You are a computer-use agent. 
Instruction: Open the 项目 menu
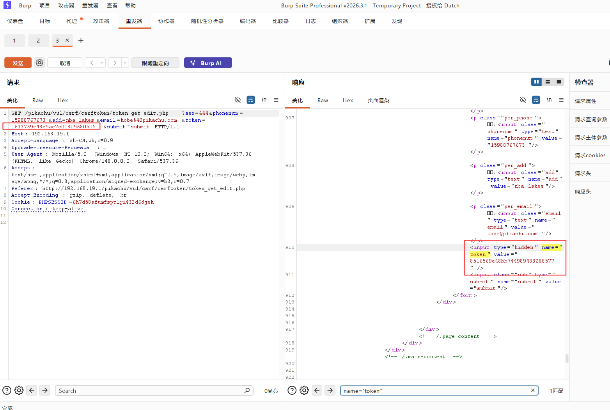coord(44,5)
